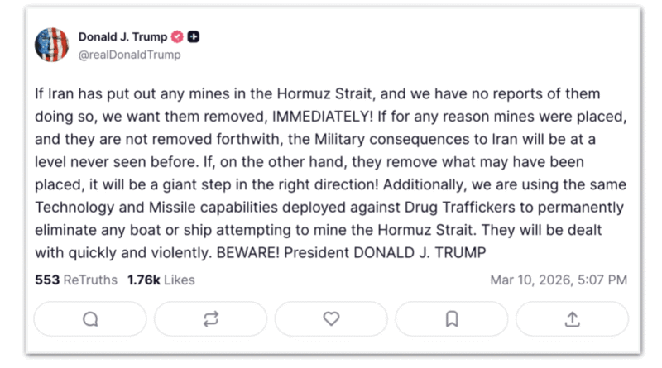662x368 pixels.
Task: Reply to the post via speech bubble icon
Action: (90, 318)
